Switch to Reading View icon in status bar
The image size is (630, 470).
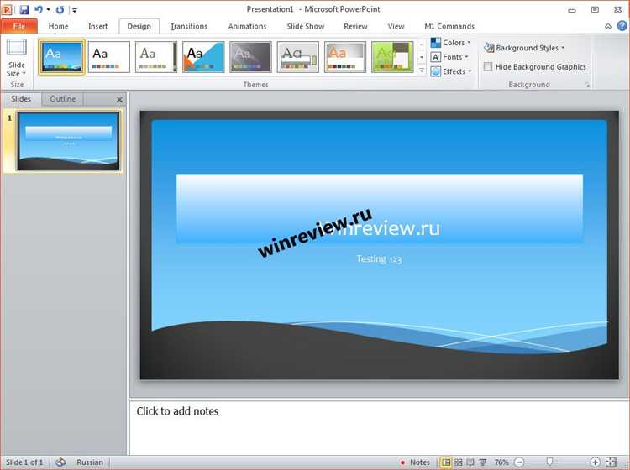click(x=470, y=462)
